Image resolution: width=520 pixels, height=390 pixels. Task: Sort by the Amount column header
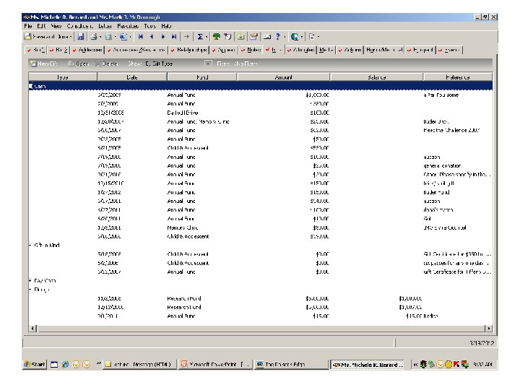[x=283, y=77]
